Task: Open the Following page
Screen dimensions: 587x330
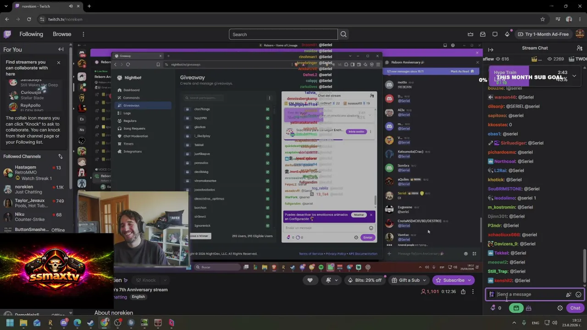Action: (31, 34)
